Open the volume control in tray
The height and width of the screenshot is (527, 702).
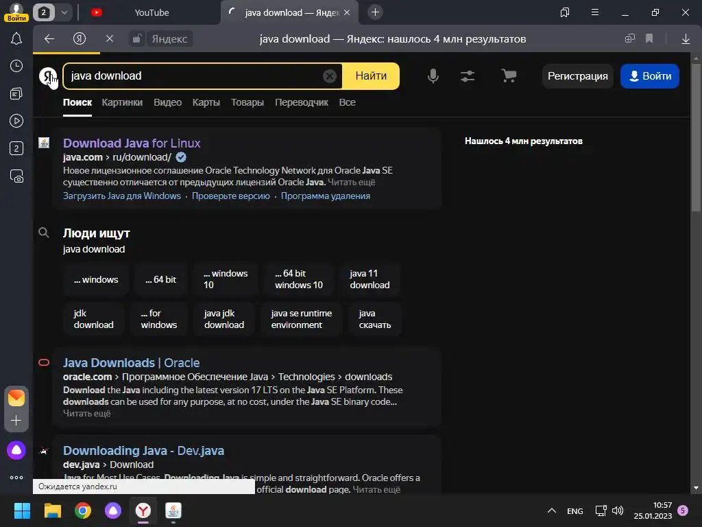pyautogui.click(x=618, y=511)
